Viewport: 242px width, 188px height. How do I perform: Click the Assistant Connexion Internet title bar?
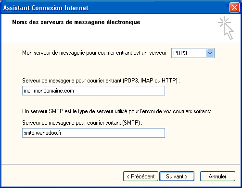[115, 8]
